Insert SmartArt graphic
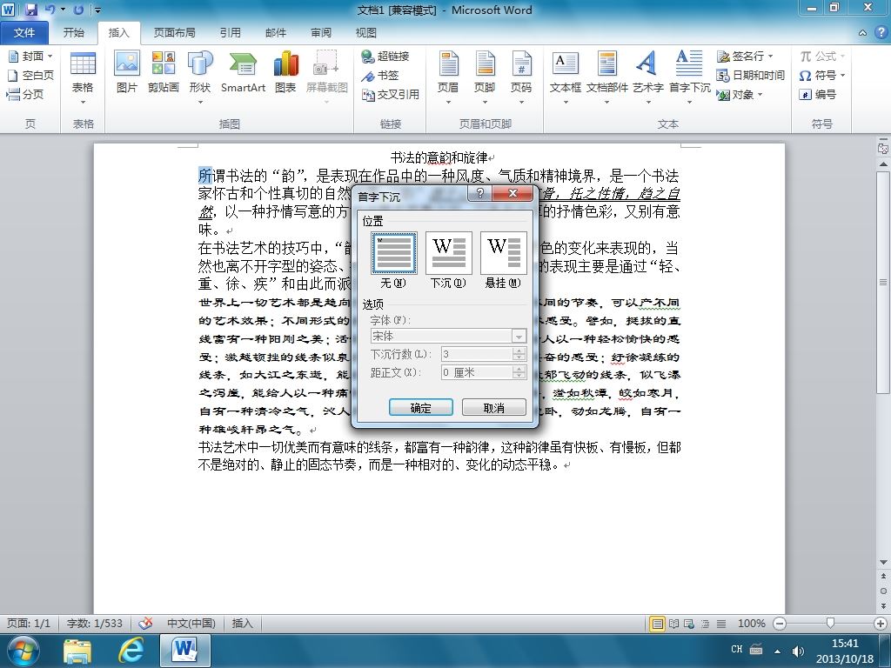This screenshot has width=891, height=668. 244,72
